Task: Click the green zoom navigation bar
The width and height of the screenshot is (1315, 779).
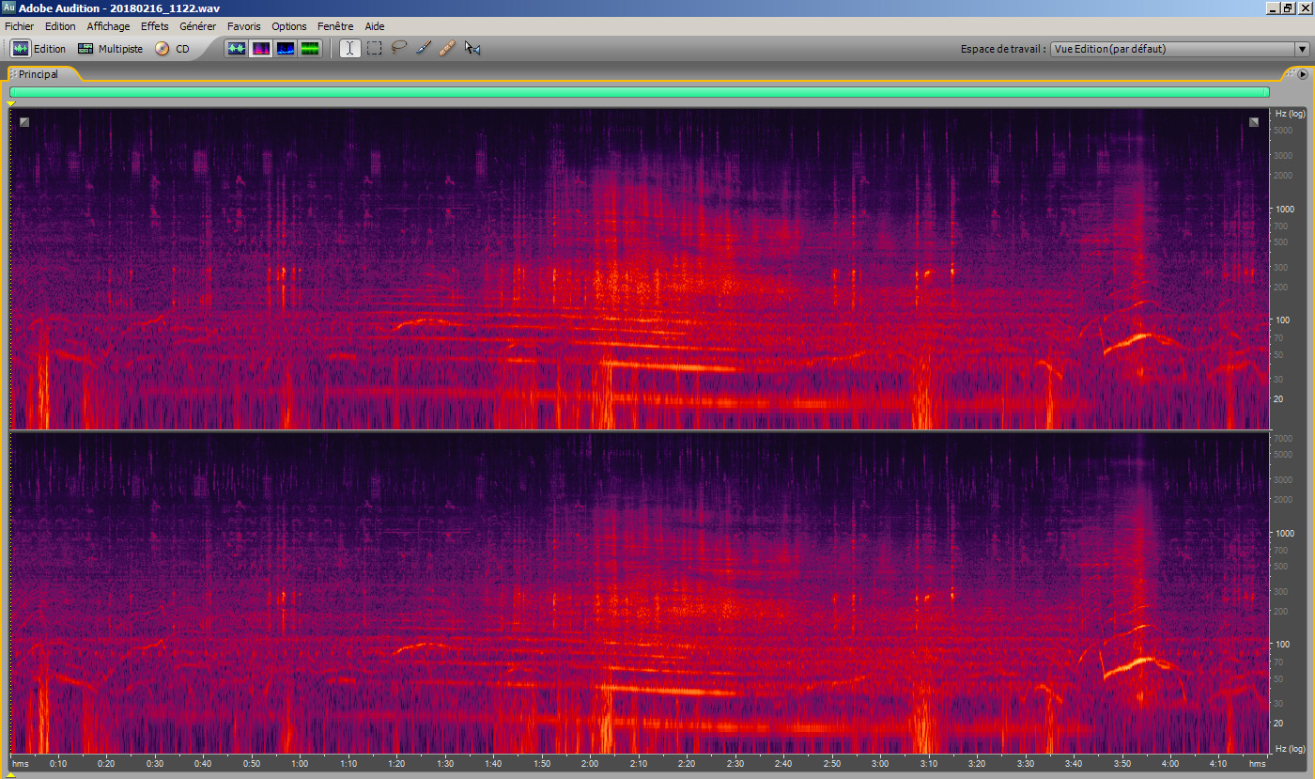Action: click(x=639, y=92)
